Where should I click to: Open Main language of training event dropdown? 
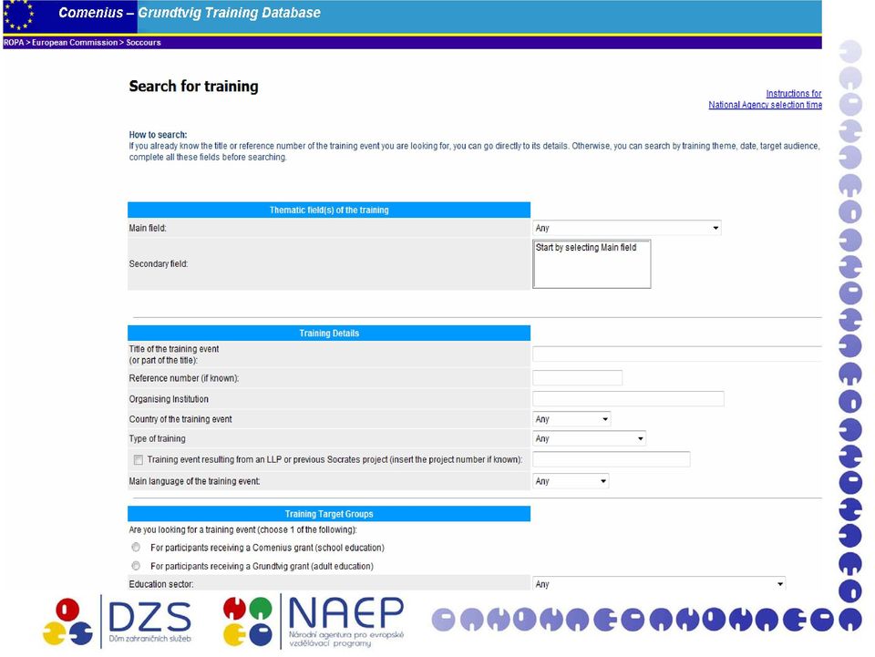pyautogui.click(x=571, y=481)
